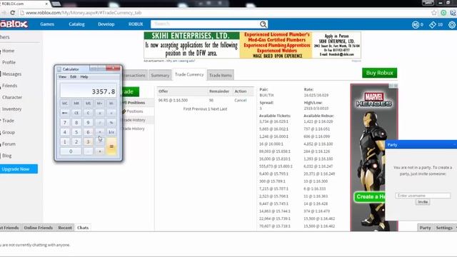Click the Calculator 7 key
The image size is (457, 257).
click(x=65, y=122)
